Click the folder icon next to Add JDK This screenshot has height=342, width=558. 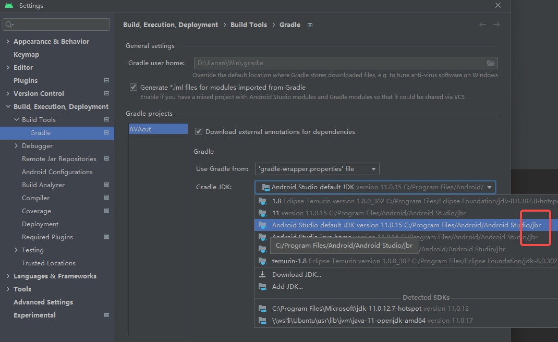[x=262, y=287]
